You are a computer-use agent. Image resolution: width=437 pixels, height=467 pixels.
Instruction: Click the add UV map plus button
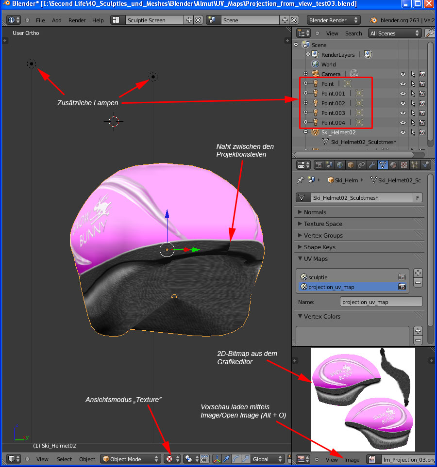click(x=418, y=273)
